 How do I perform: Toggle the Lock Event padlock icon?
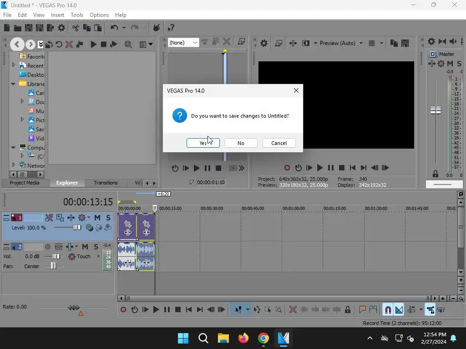coord(347,310)
